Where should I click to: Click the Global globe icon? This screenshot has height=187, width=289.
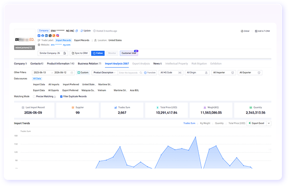pyautogui.click(x=242, y=31)
